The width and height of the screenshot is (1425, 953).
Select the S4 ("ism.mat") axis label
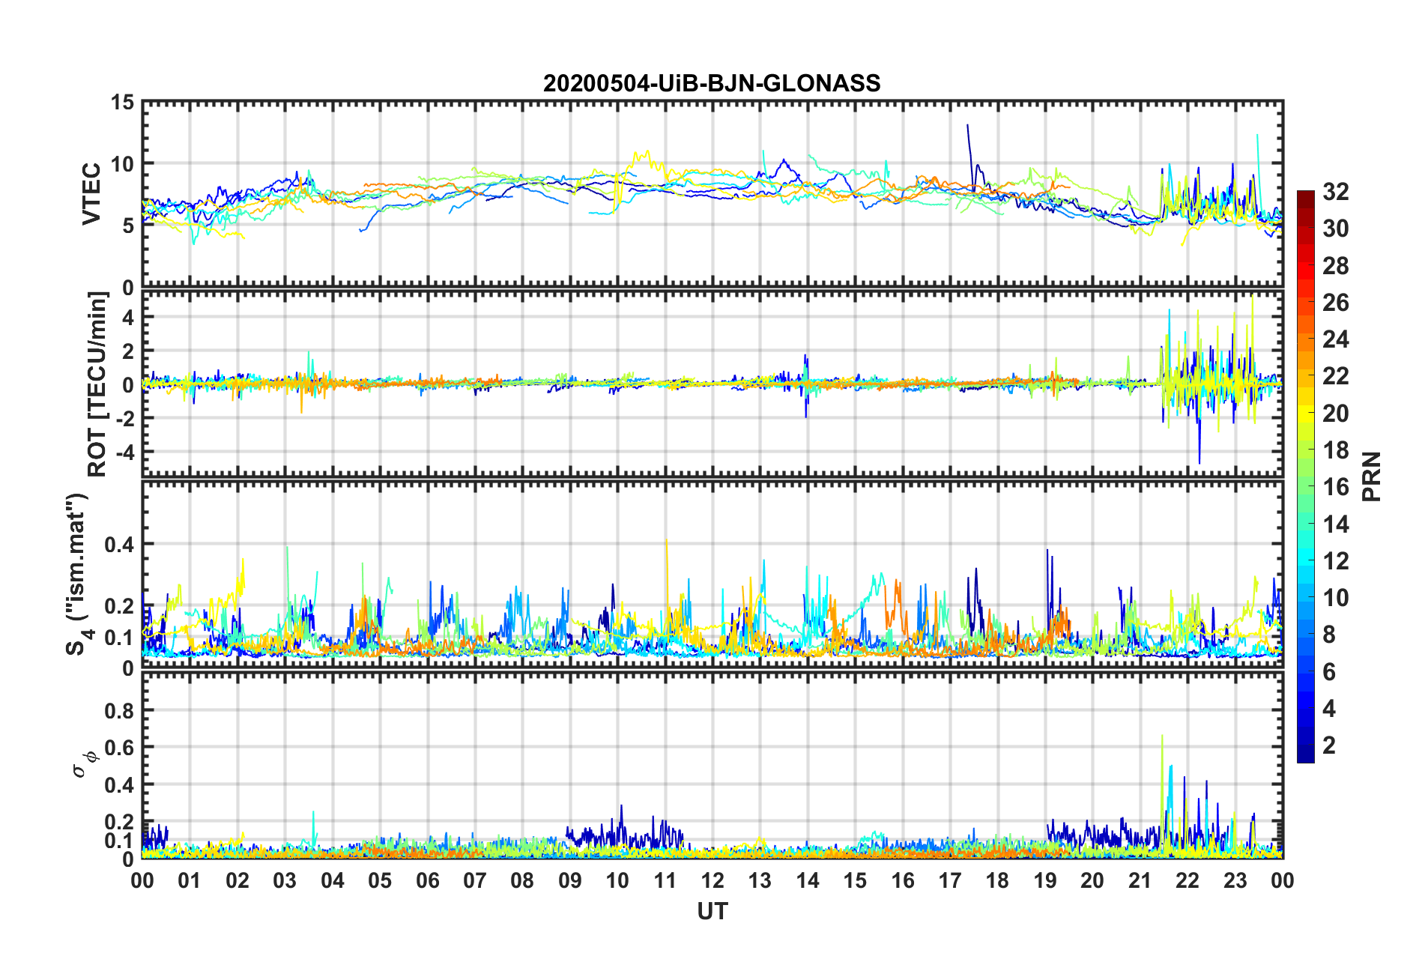coord(77,574)
